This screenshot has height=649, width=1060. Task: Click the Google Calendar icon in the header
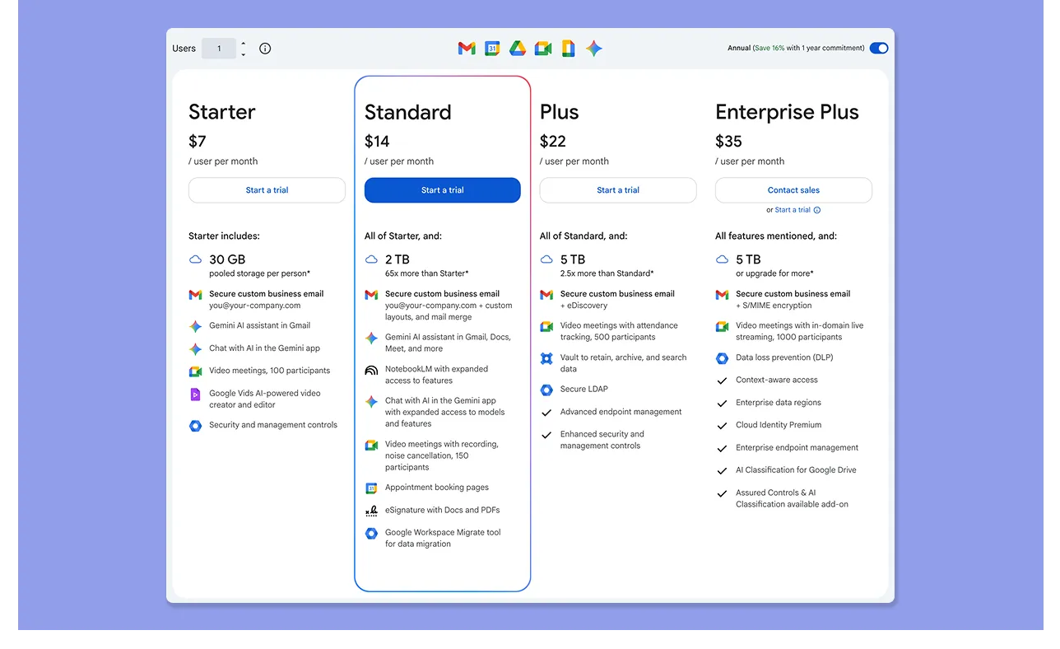pos(492,49)
